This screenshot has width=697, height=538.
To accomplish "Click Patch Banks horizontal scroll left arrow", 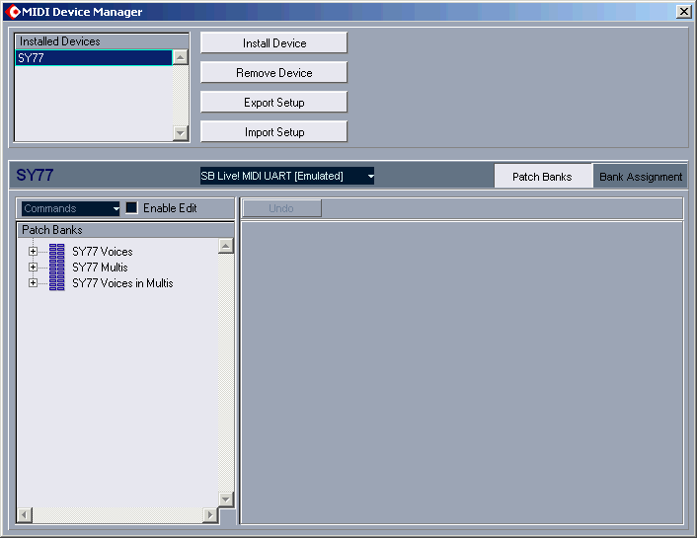I will (25, 515).
